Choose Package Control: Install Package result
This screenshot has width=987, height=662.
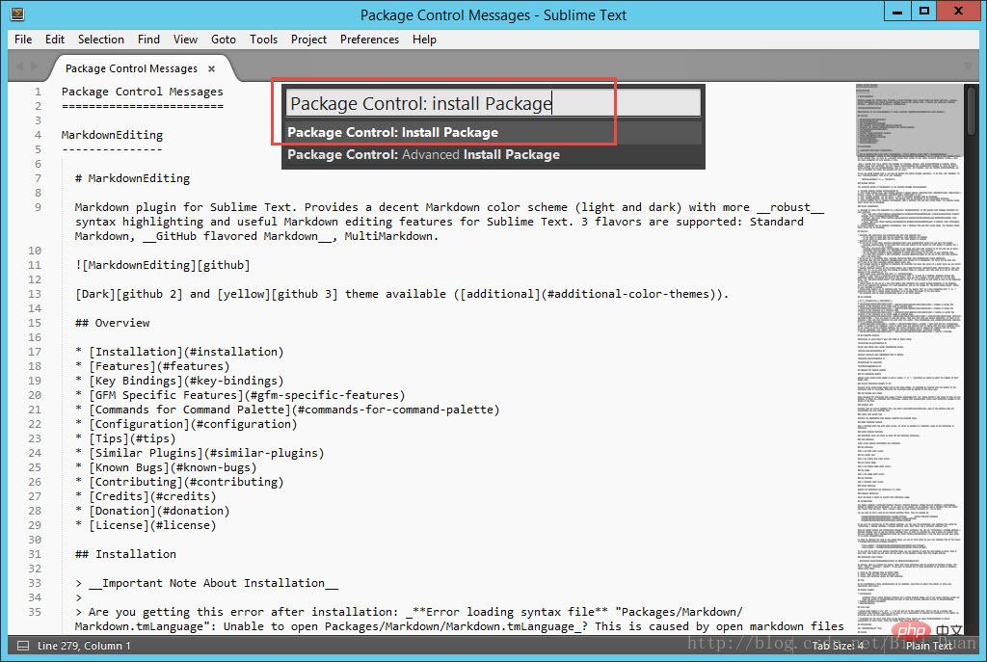493,133
